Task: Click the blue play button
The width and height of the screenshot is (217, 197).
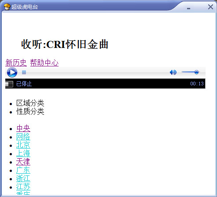Action: 12,73
